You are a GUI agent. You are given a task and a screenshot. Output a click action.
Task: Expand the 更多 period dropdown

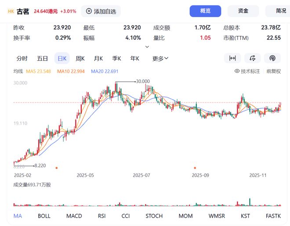point(160,58)
